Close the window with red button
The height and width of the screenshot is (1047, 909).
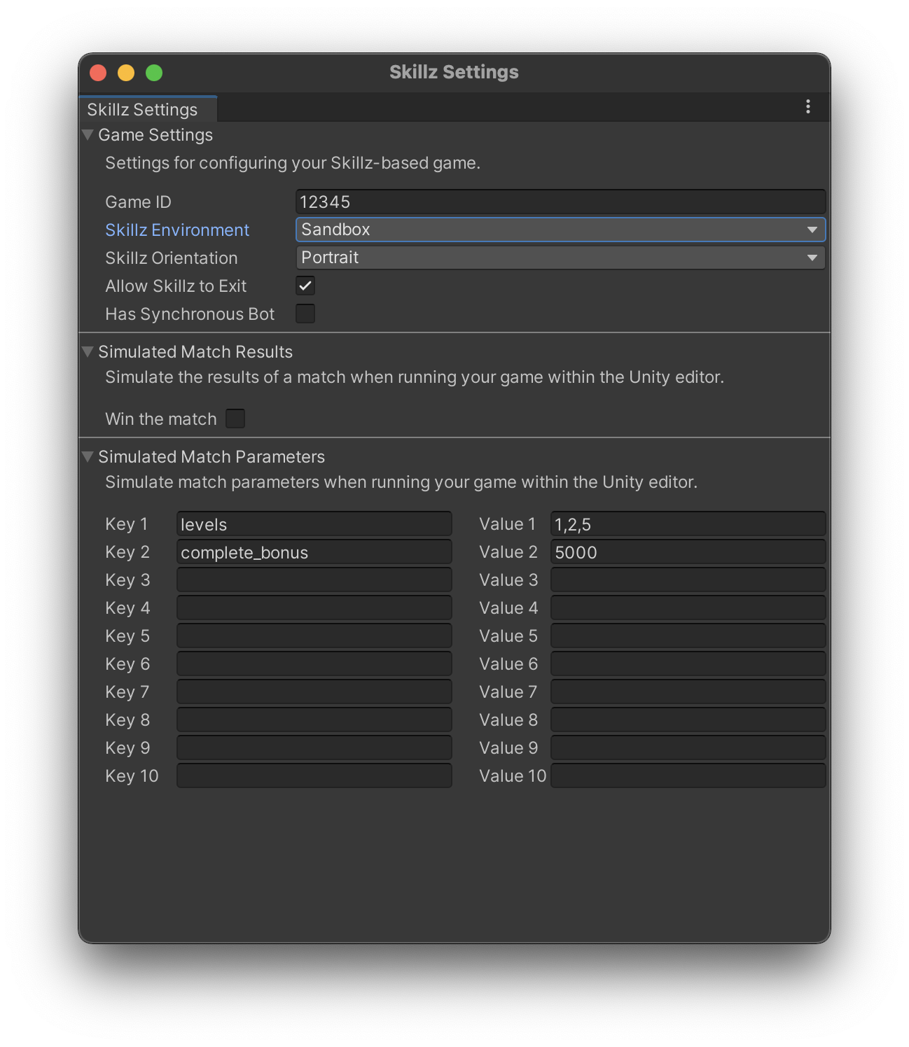click(98, 73)
